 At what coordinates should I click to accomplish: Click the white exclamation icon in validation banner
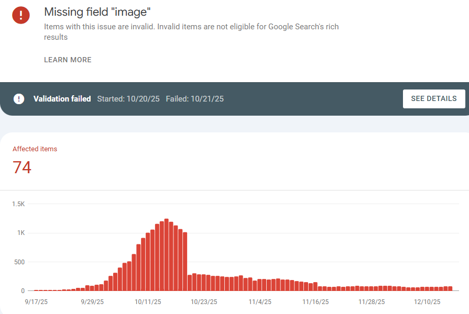click(19, 99)
